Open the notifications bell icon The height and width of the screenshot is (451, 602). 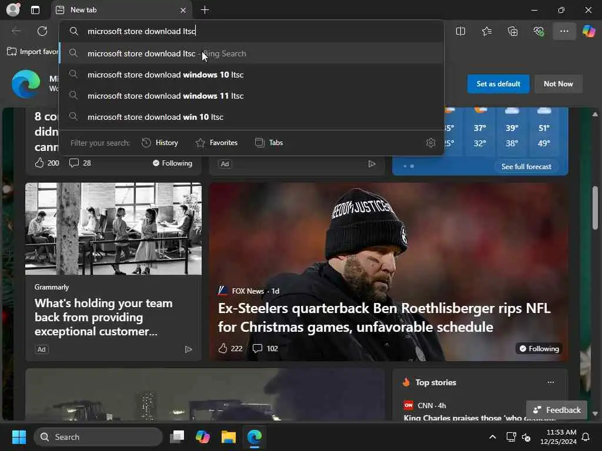pyautogui.click(x=586, y=437)
